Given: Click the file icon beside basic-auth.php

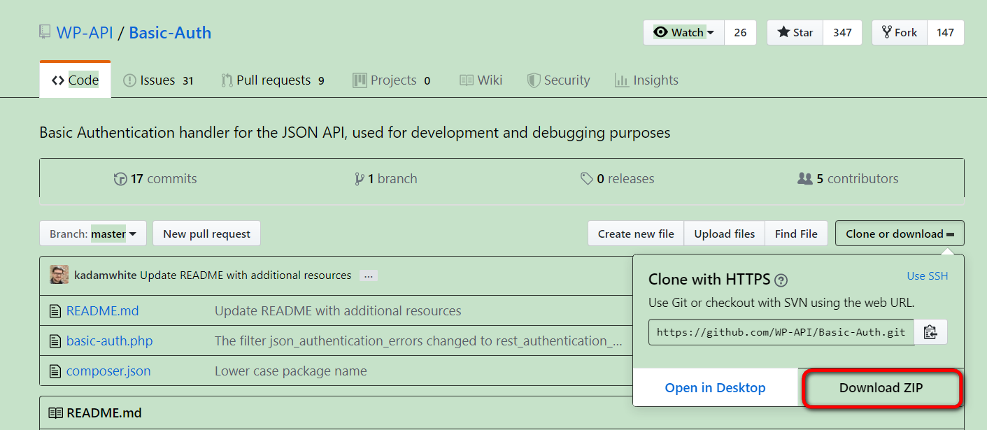Looking at the screenshot, I should point(55,341).
